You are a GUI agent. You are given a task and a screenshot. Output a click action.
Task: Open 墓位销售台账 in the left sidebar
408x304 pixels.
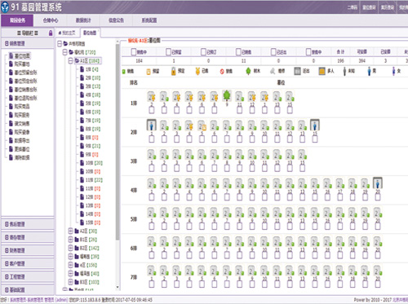(x=25, y=90)
